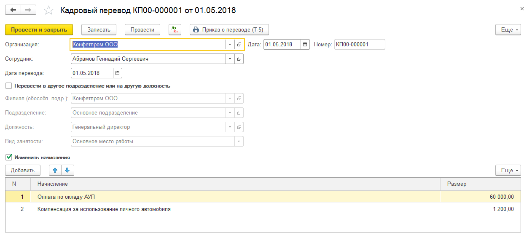Click the Должность field 'Генеральный директор'

tap(148, 127)
